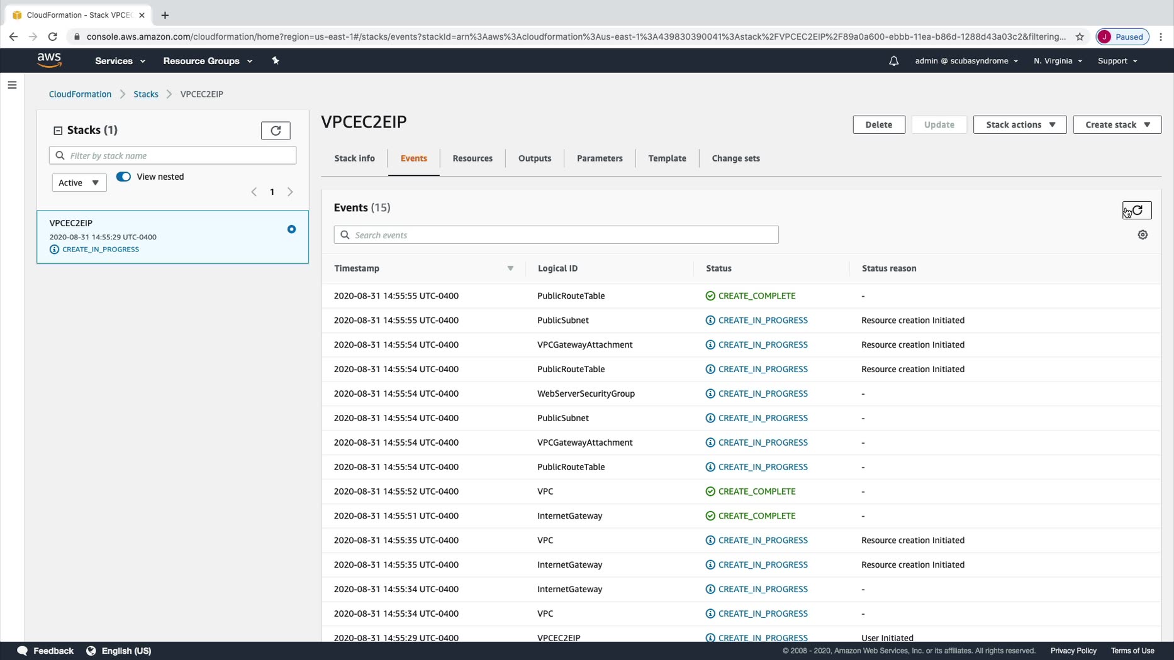Image resolution: width=1174 pixels, height=660 pixels.
Task: Click the browser address bar URL
Action: click(x=576, y=36)
